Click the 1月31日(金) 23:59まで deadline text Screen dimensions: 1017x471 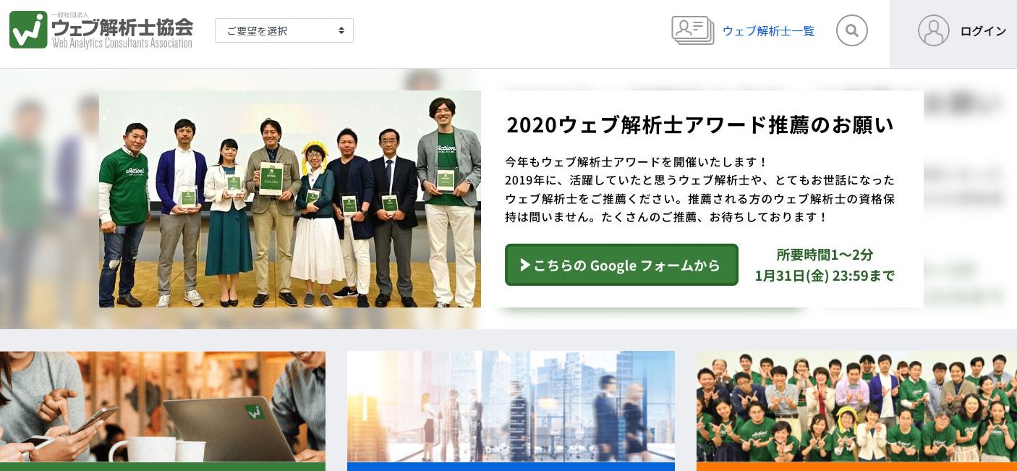825,276
